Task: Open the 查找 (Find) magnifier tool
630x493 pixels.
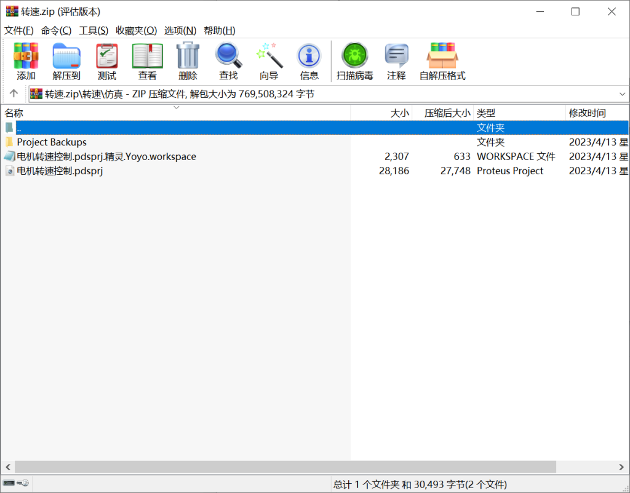Action: click(228, 62)
